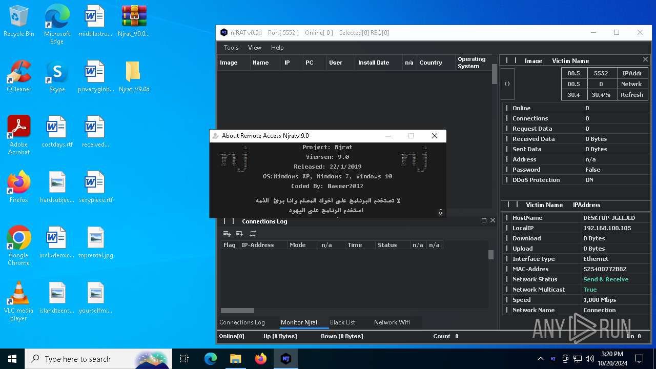Open the VLC media player desktop icon

pos(19,301)
